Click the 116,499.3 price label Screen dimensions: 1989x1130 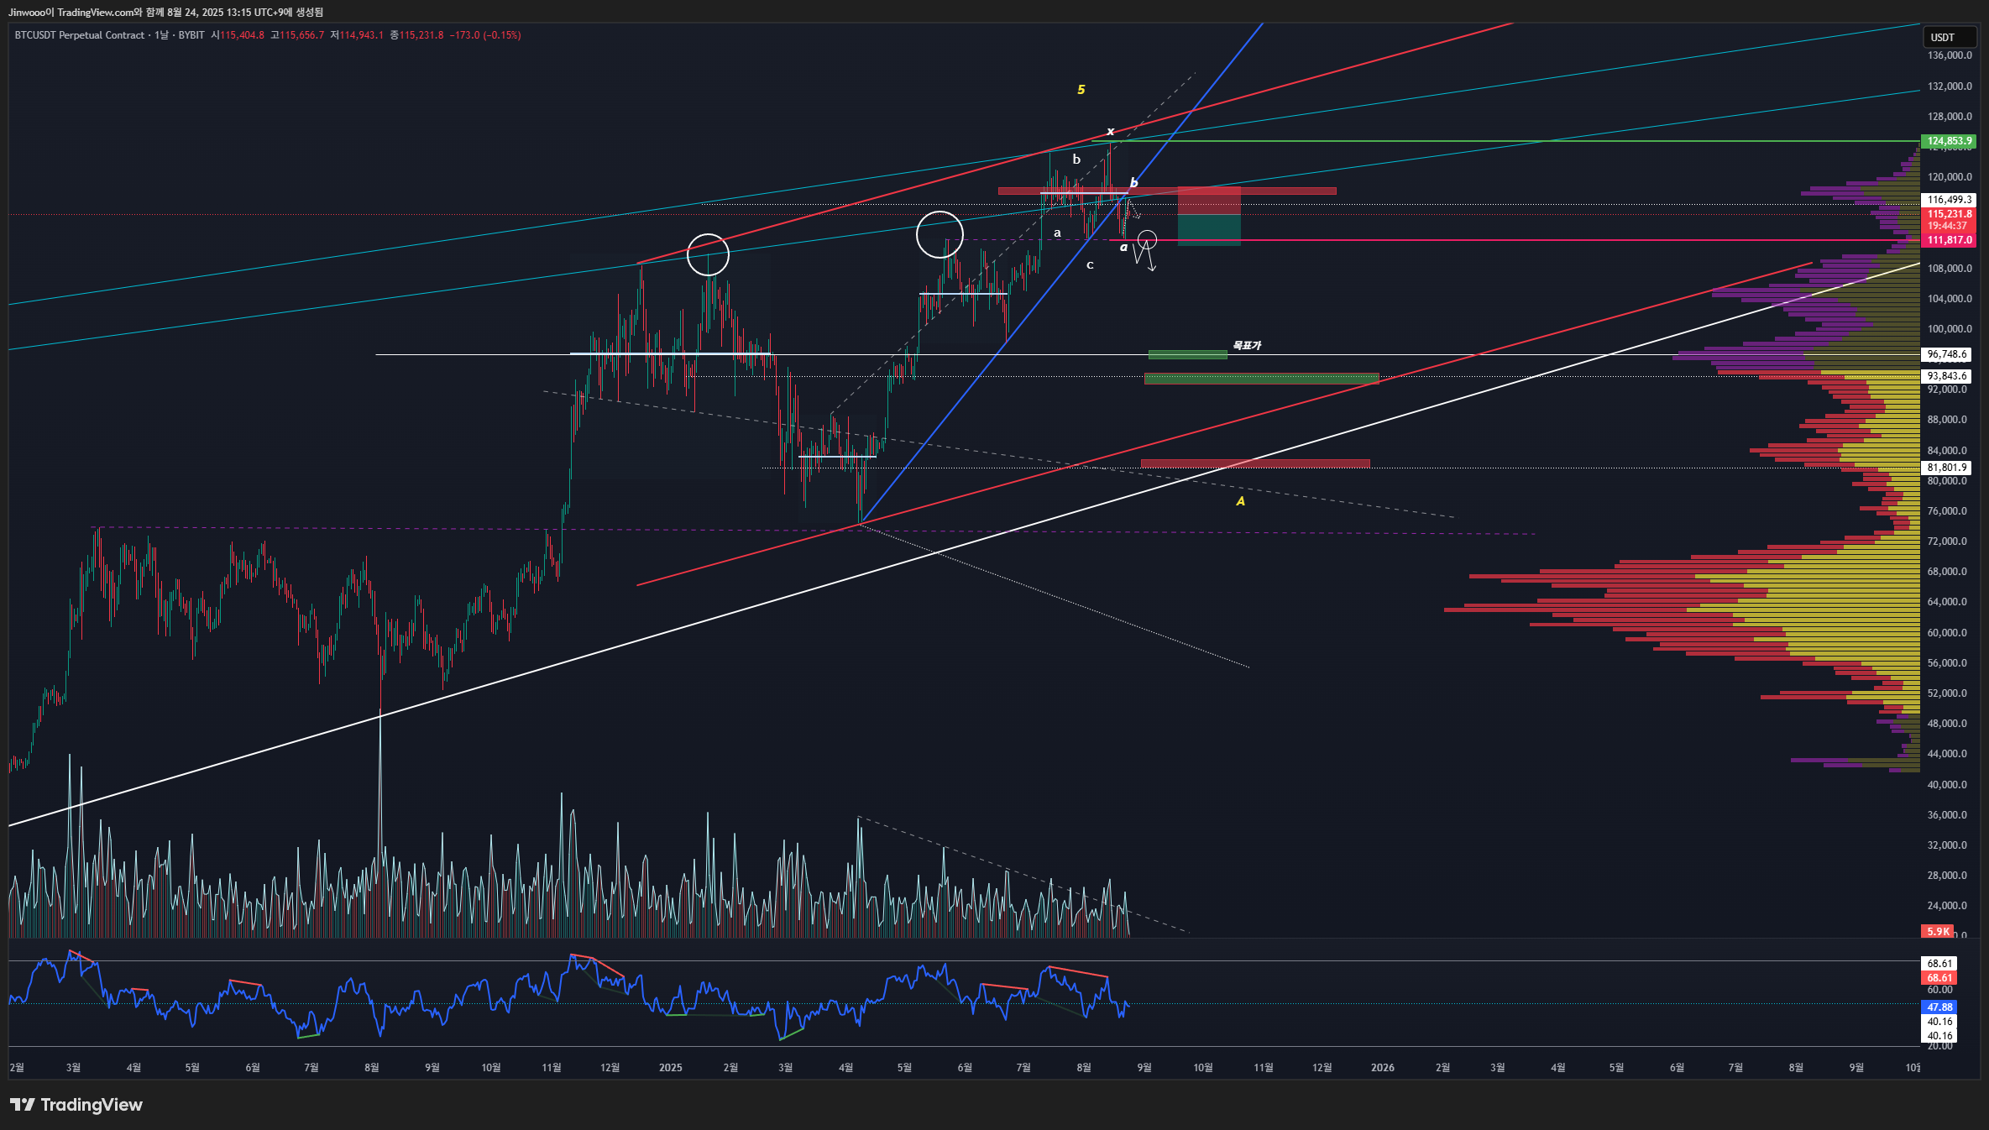pos(1948,200)
